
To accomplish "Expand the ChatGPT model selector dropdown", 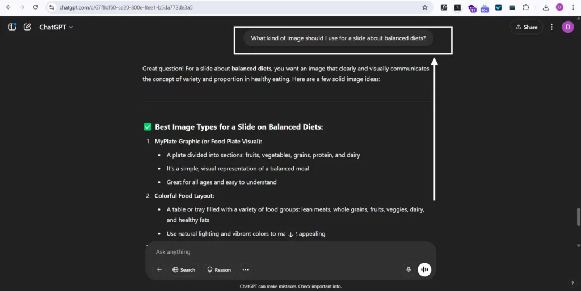I will [56, 27].
